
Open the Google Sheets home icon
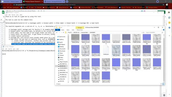click(x=3, y=12)
